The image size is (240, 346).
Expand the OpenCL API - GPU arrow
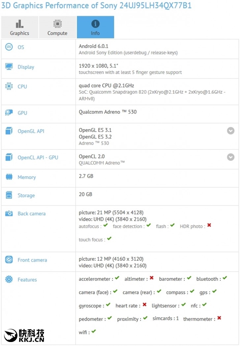(231, 157)
